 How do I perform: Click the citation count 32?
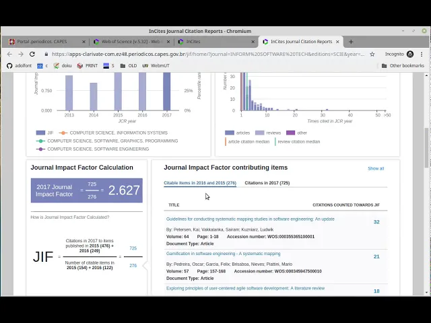(x=376, y=222)
